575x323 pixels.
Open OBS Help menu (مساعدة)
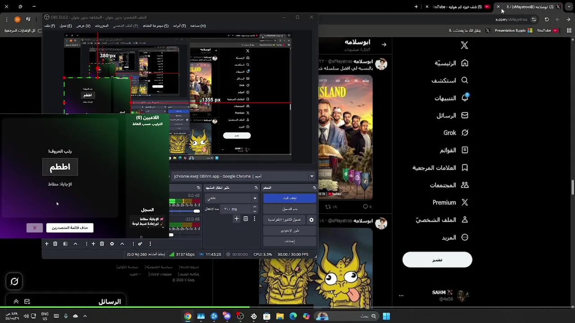click(198, 26)
